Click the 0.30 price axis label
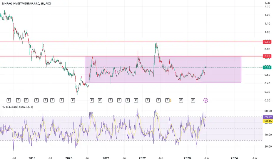Screen dimensions: 274x161 (267, 92)
